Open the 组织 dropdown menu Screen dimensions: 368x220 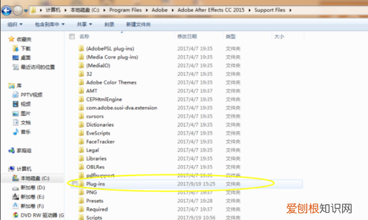(15, 24)
